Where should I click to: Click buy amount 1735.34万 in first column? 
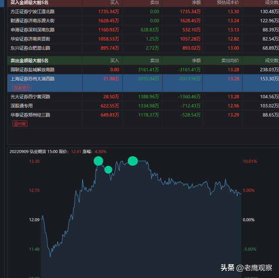point(109,12)
